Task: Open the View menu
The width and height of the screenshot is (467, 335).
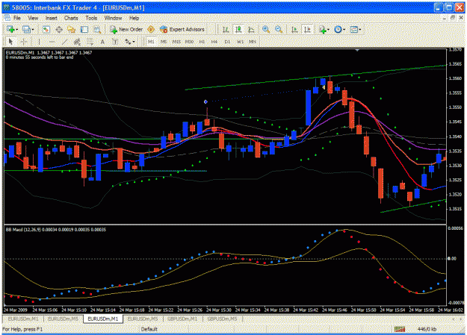Action: coord(33,18)
